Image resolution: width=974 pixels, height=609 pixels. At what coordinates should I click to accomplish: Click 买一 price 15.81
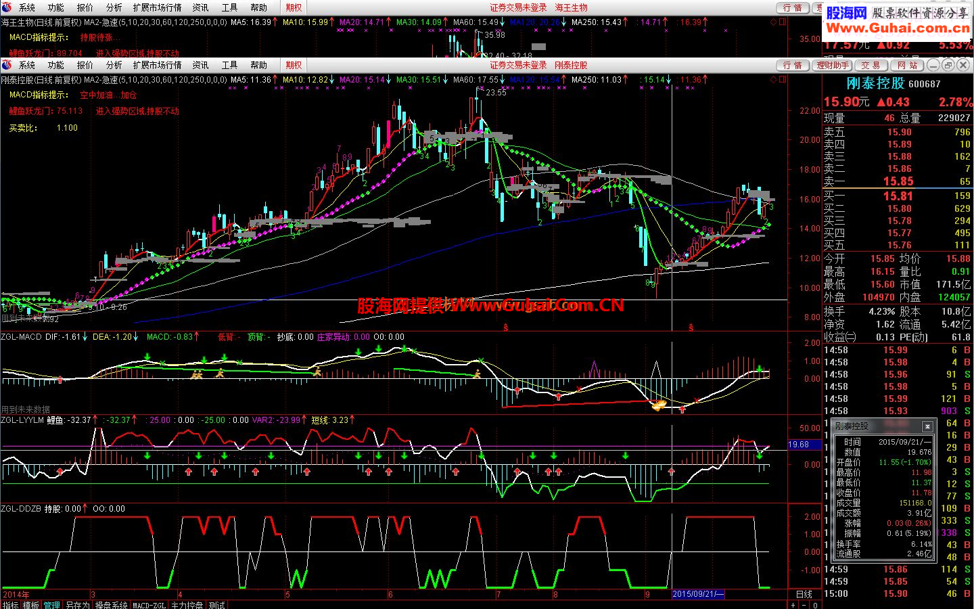898,196
